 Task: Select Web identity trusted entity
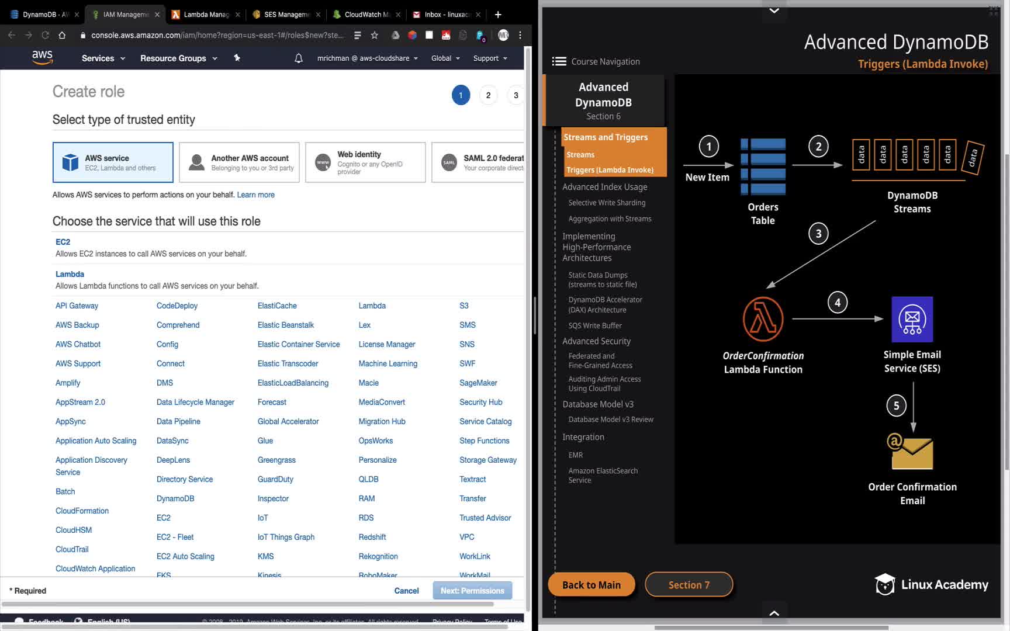coord(365,162)
